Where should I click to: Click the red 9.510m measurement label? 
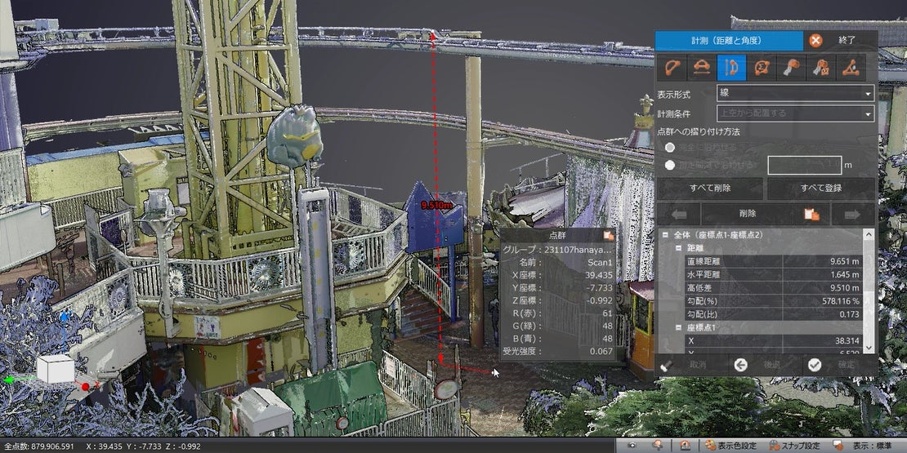click(x=436, y=205)
